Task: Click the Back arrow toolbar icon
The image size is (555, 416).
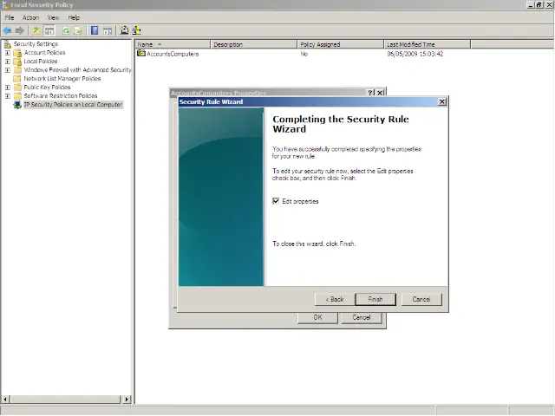Action: click(x=7, y=30)
